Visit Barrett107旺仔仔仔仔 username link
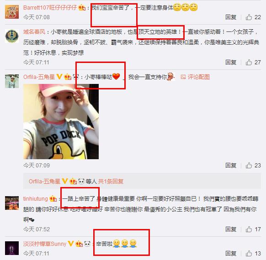 (50, 7)
